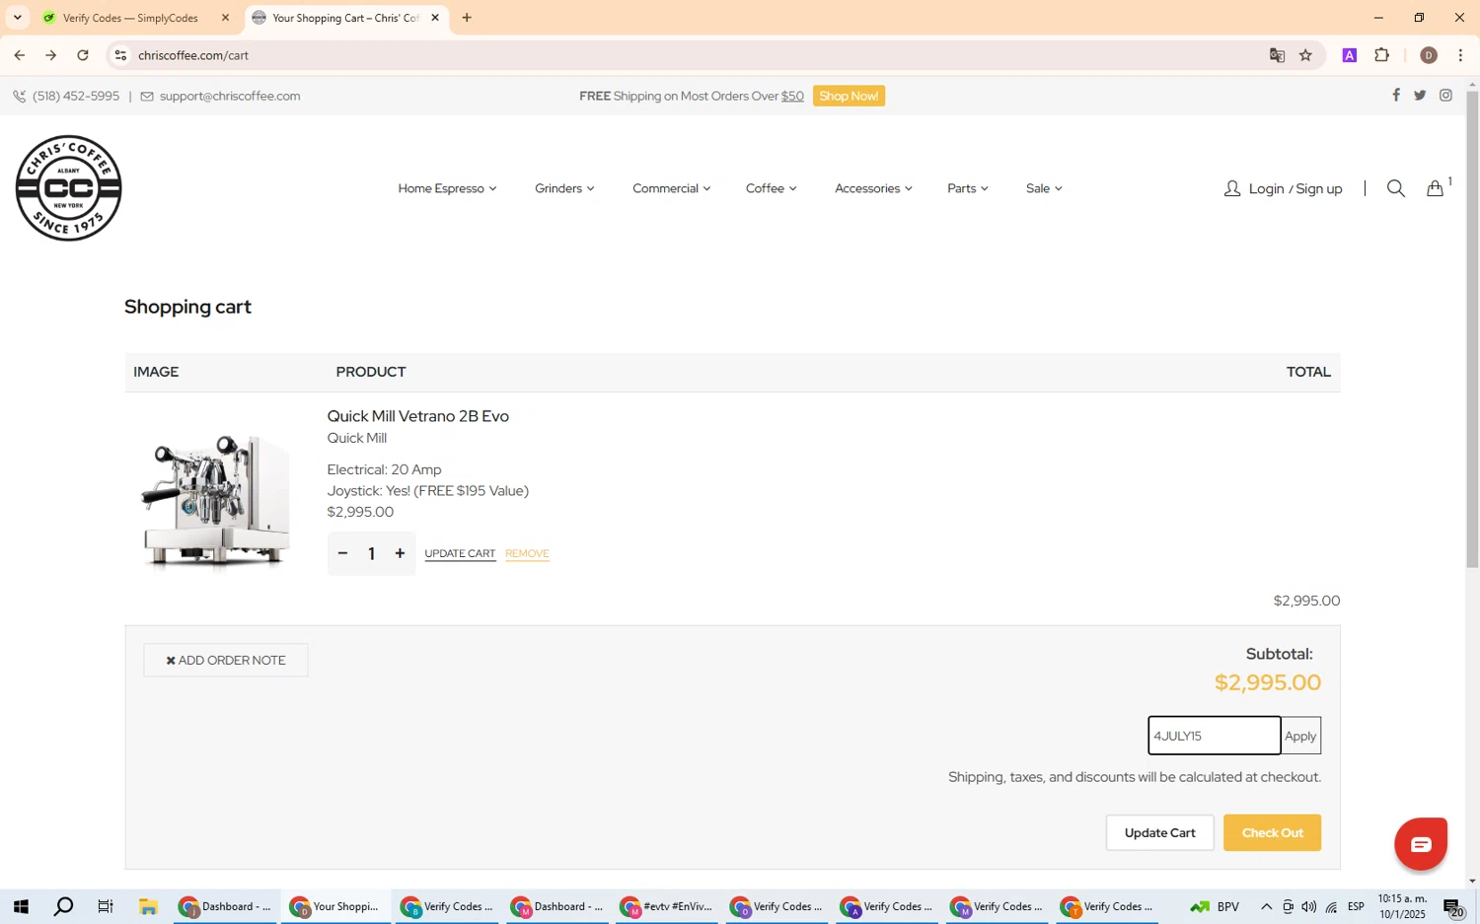Click the purple A extension icon

click(x=1350, y=55)
